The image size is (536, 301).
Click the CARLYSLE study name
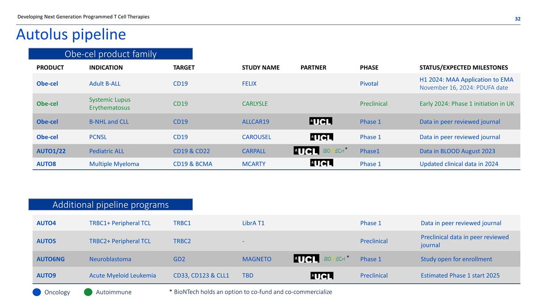(x=255, y=103)
